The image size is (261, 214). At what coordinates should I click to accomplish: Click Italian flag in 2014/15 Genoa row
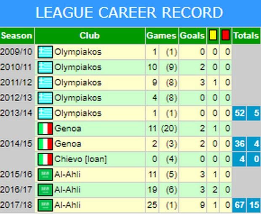pos(45,144)
